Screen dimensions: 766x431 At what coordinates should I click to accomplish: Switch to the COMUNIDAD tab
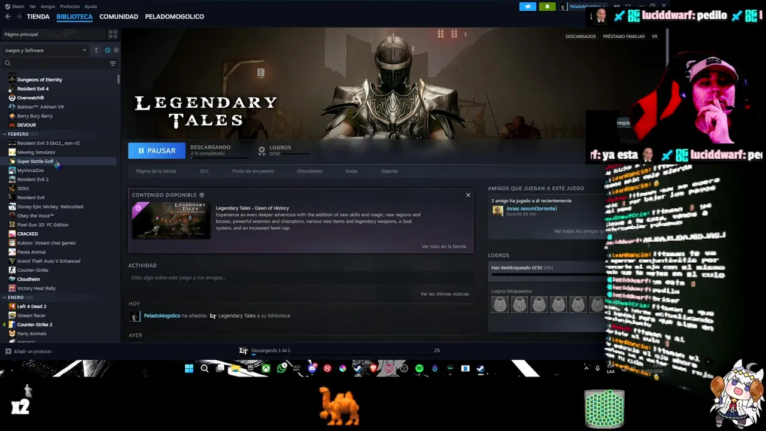coord(118,17)
